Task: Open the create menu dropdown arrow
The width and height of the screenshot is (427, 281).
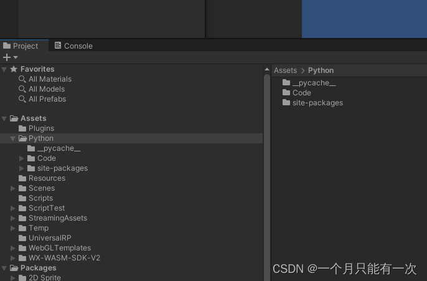Action: click(x=16, y=57)
